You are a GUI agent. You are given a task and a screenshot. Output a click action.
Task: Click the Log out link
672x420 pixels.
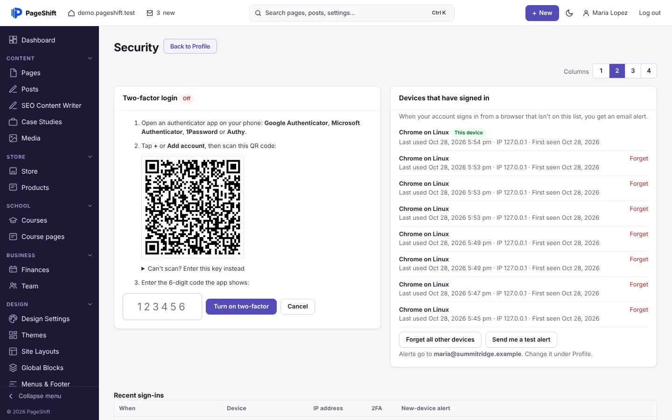click(x=650, y=13)
